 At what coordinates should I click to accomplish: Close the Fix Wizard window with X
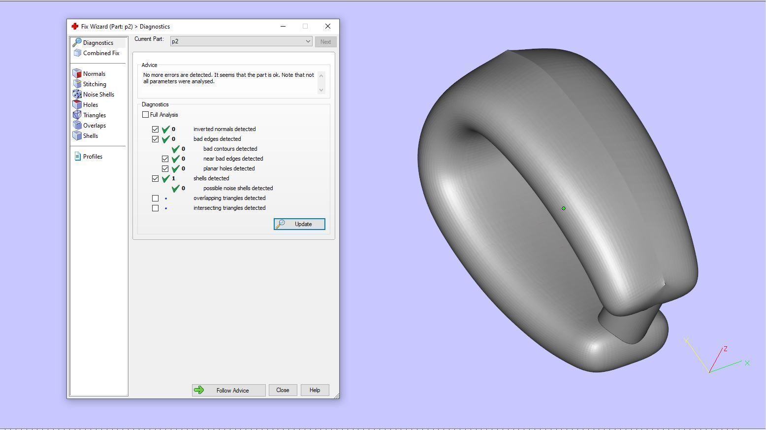click(x=328, y=26)
